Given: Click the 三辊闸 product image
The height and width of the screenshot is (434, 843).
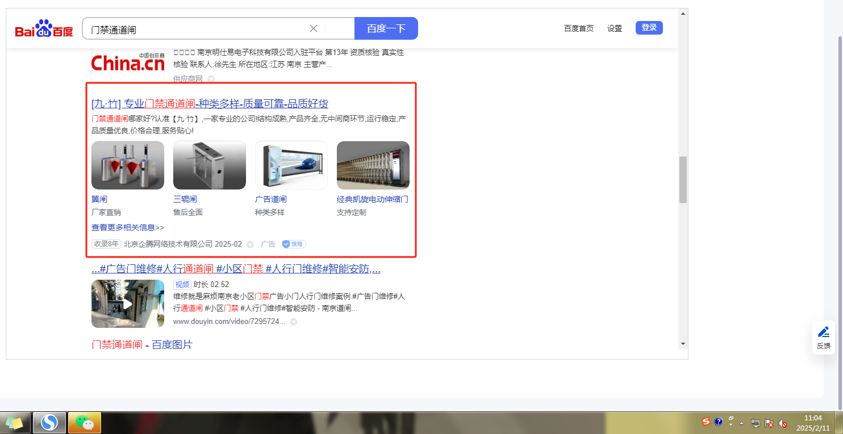Looking at the screenshot, I should (210, 165).
